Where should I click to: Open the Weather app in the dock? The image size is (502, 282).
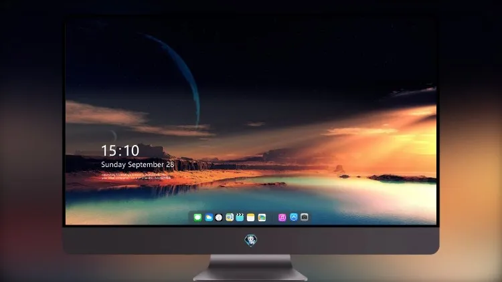[209, 217]
